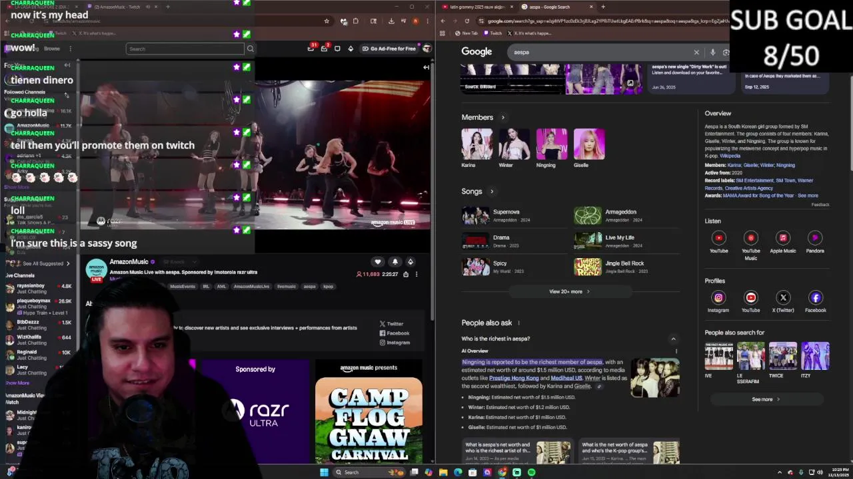853x479 pixels.
Task: Open Giselle member thumbnail
Action: click(589, 144)
